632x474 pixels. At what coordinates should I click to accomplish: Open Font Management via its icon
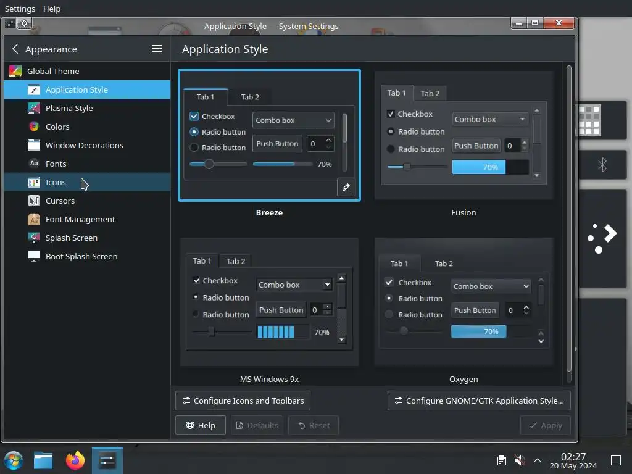[x=34, y=219]
